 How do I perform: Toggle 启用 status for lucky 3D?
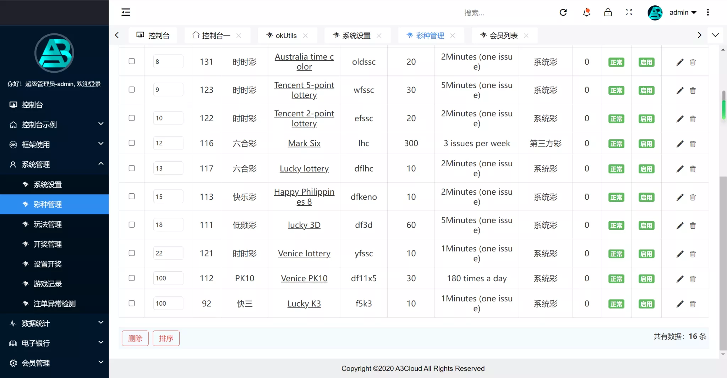tap(646, 225)
